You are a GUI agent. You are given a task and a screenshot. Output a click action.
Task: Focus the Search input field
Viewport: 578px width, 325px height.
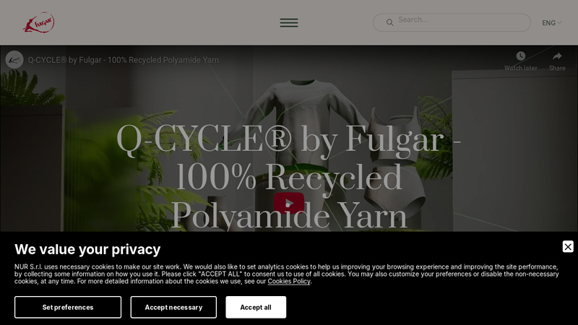click(x=452, y=22)
